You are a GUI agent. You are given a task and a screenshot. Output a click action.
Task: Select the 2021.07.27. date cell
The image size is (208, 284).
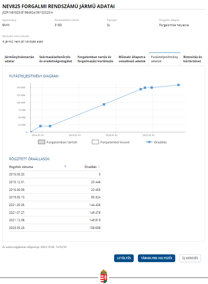(x=17, y=213)
